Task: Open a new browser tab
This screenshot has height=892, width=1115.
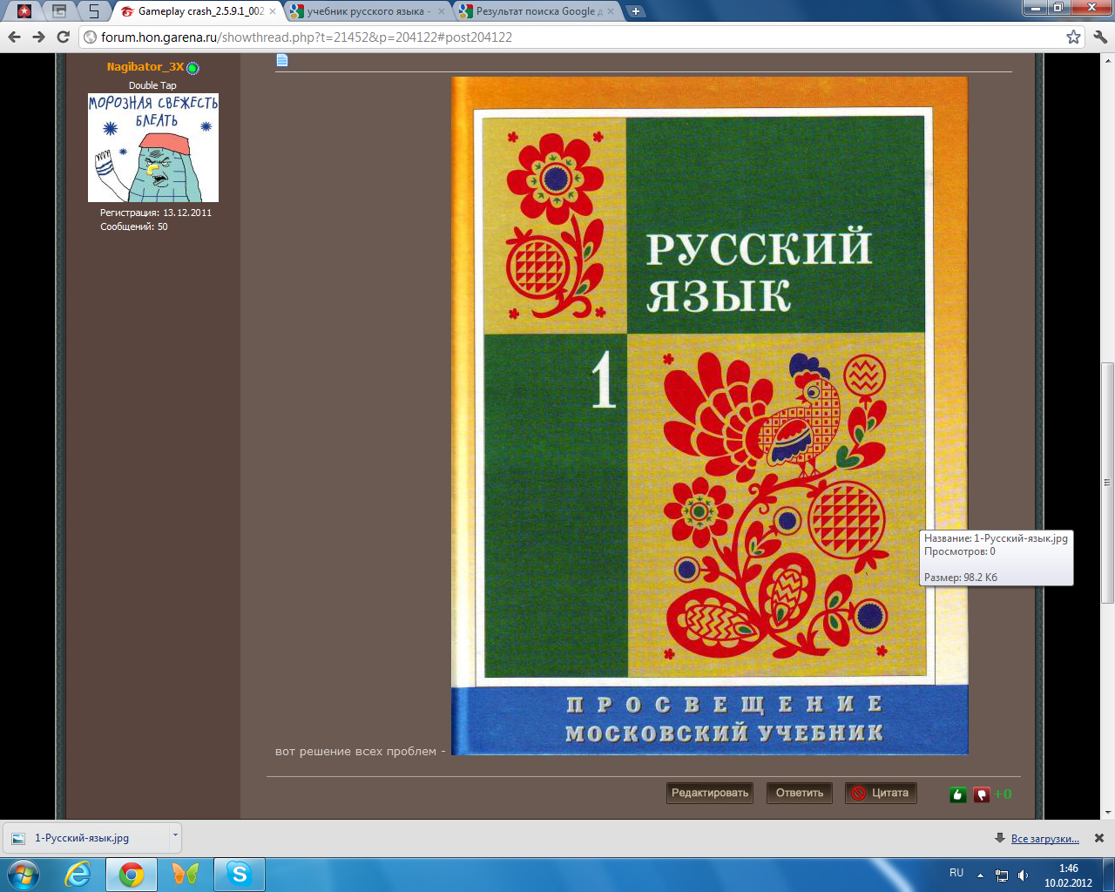Action: (x=636, y=11)
